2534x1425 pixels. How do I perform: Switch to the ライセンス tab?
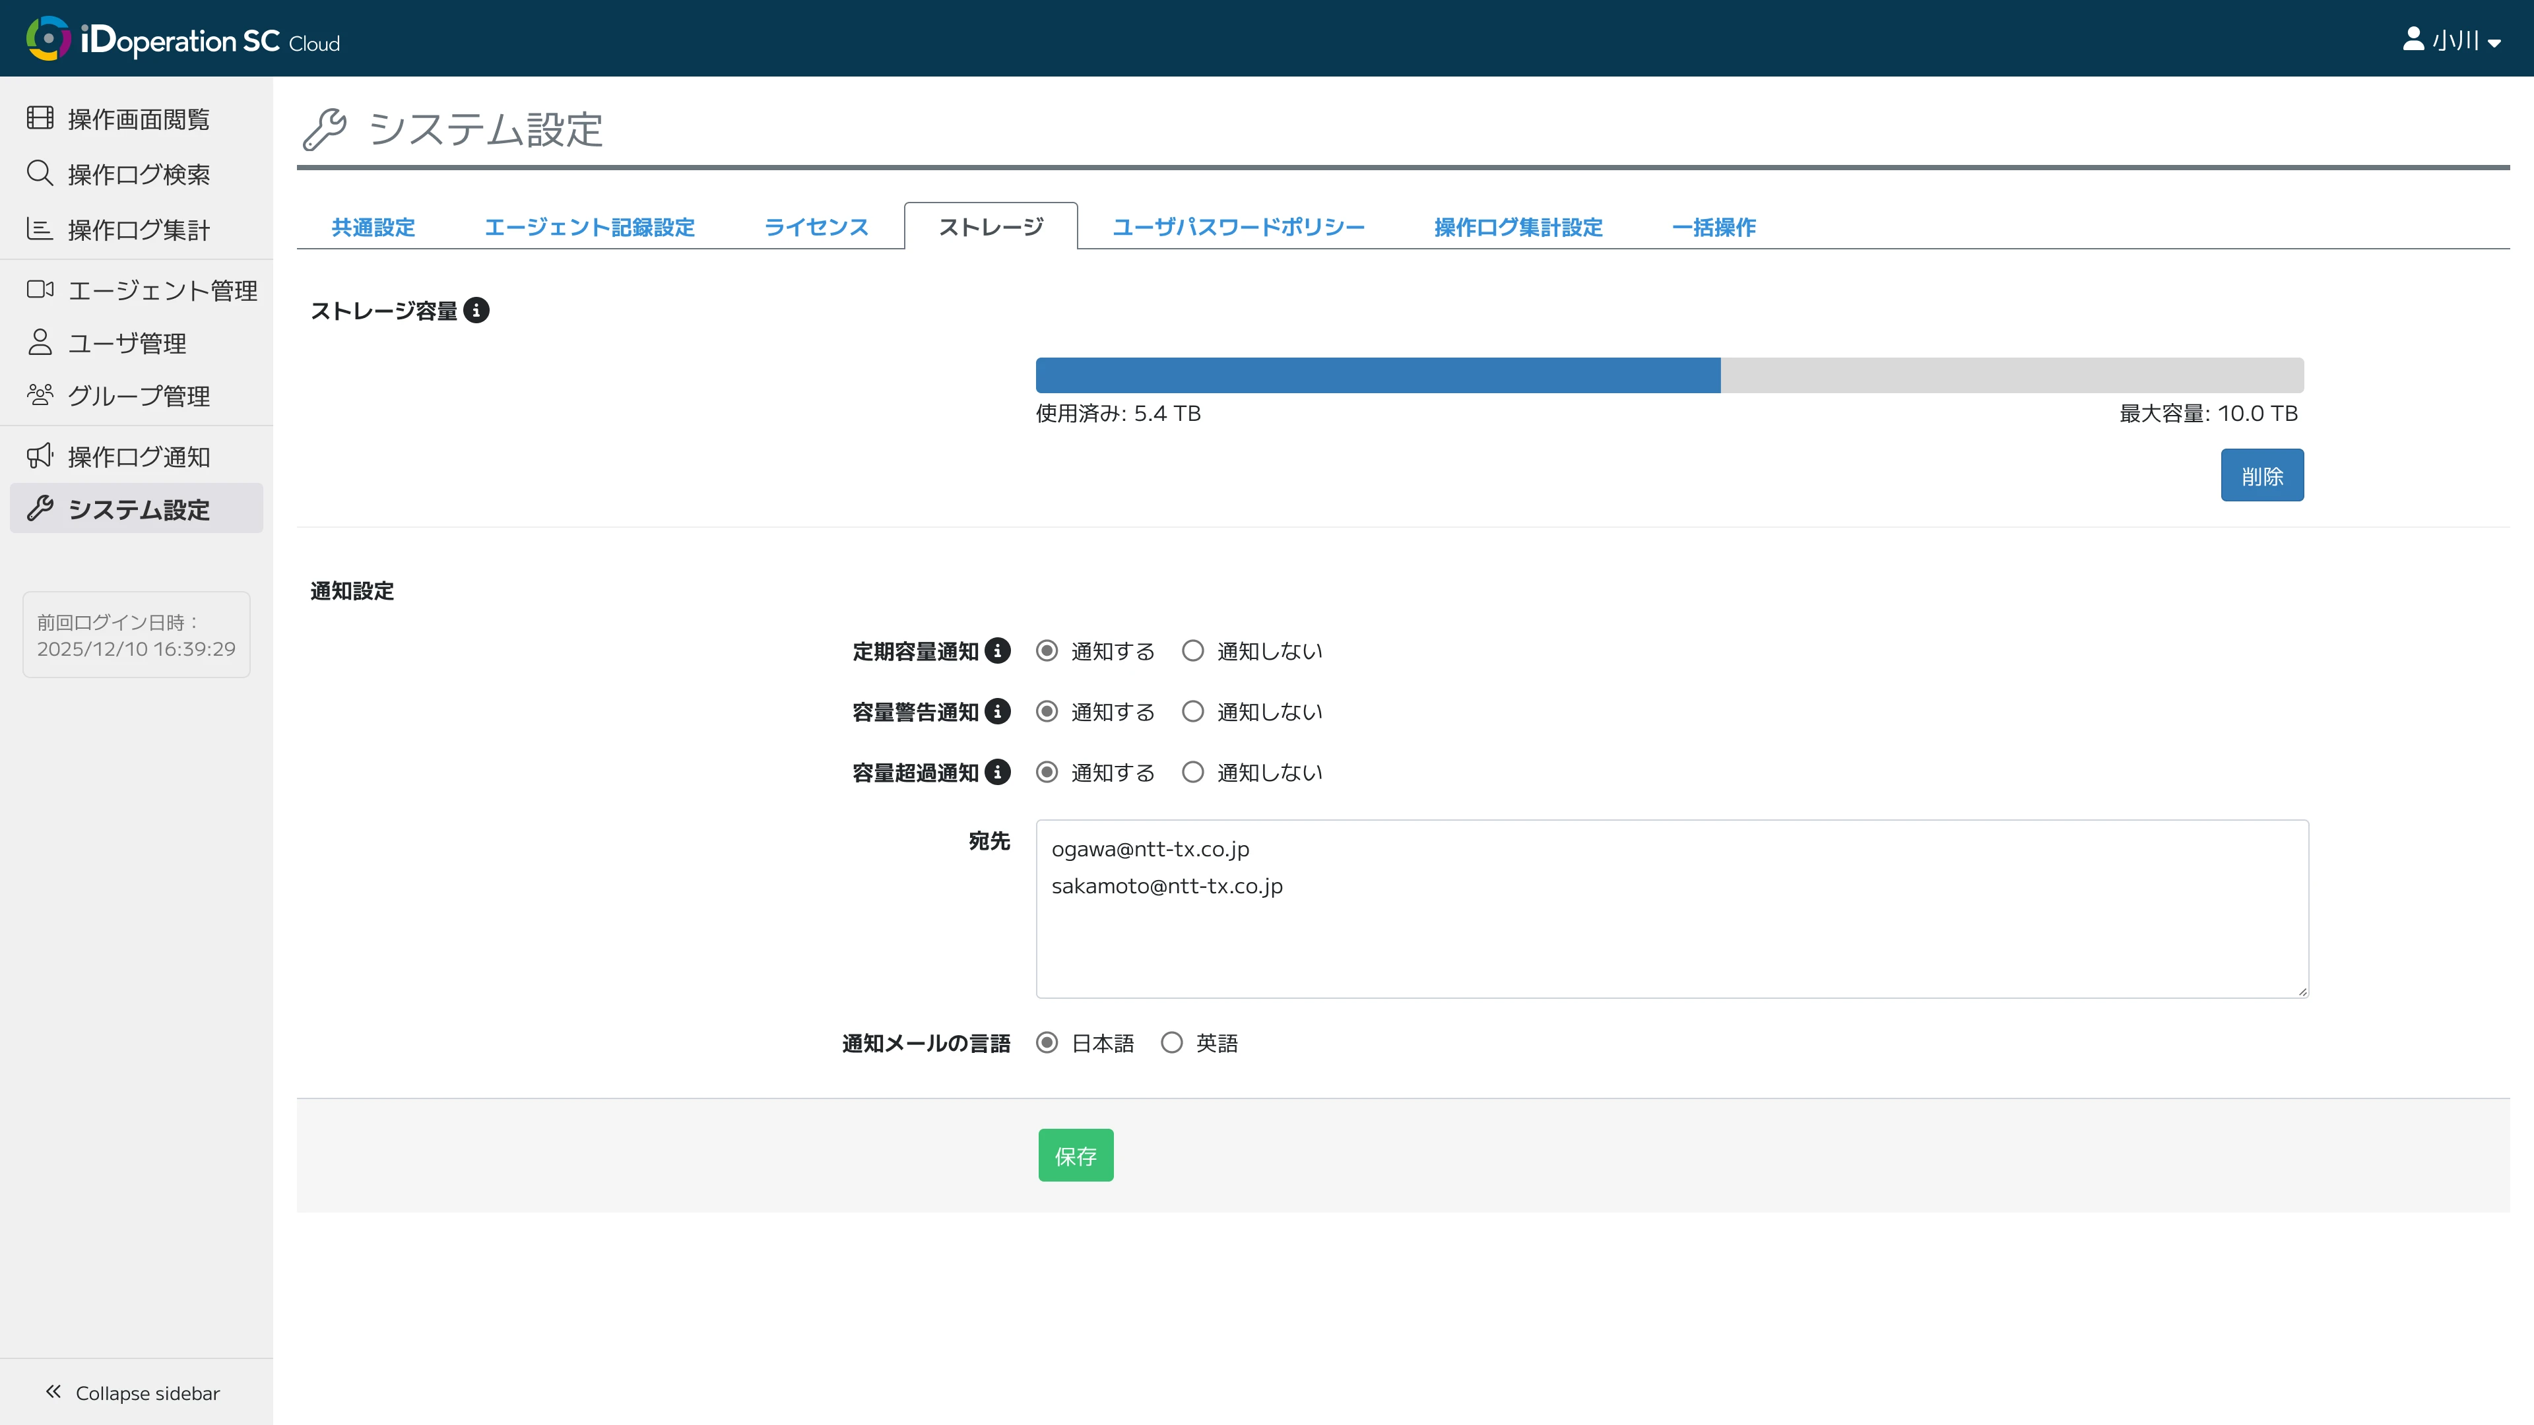816,227
